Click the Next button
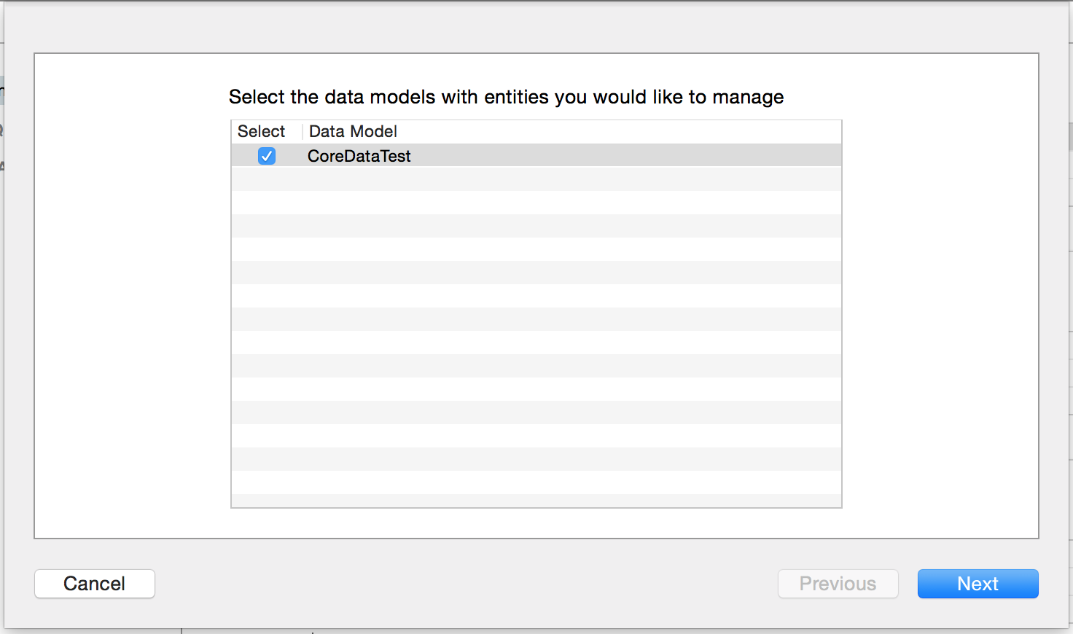The height and width of the screenshot is (634, 1073). [x=978, y=584]
